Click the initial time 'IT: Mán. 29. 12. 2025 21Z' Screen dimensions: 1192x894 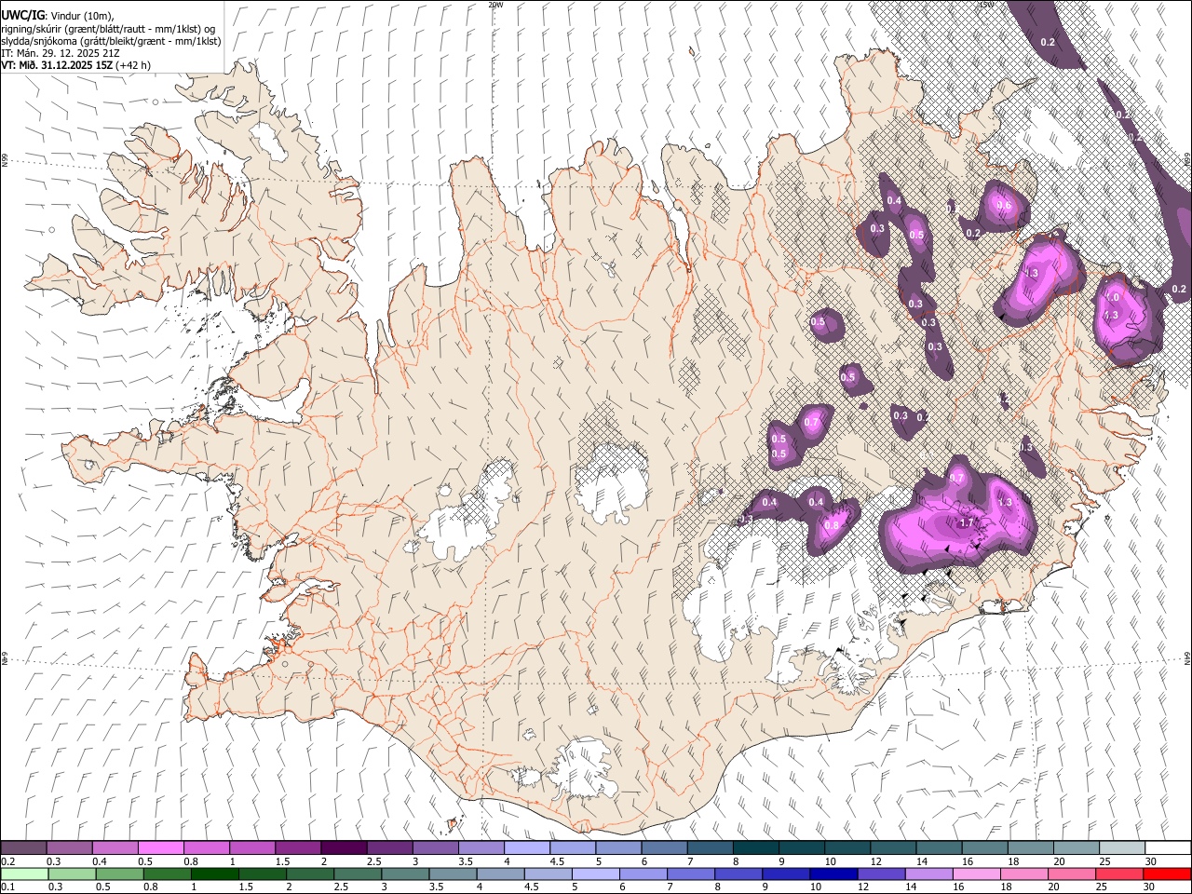pyautogui.click(x=60, y=53)
